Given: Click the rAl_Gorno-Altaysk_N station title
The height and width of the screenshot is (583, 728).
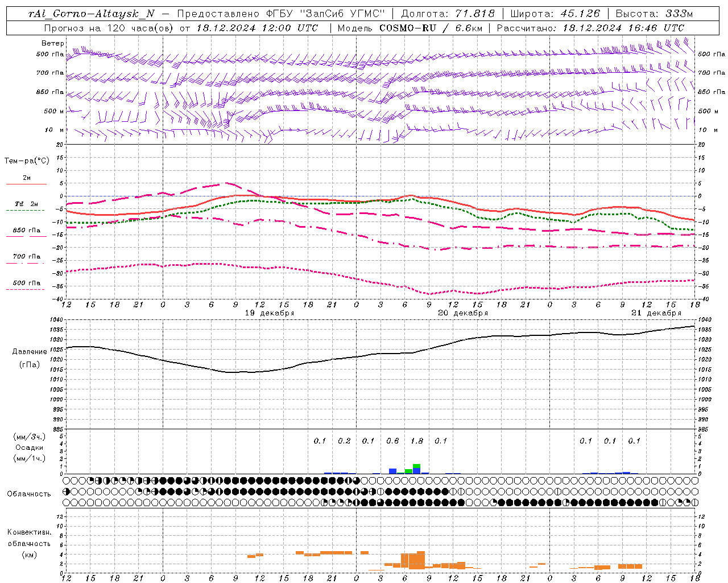Looking at the screenshot, I should (91, 14).
